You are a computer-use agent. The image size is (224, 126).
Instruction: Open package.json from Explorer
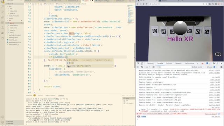point(13,37)
